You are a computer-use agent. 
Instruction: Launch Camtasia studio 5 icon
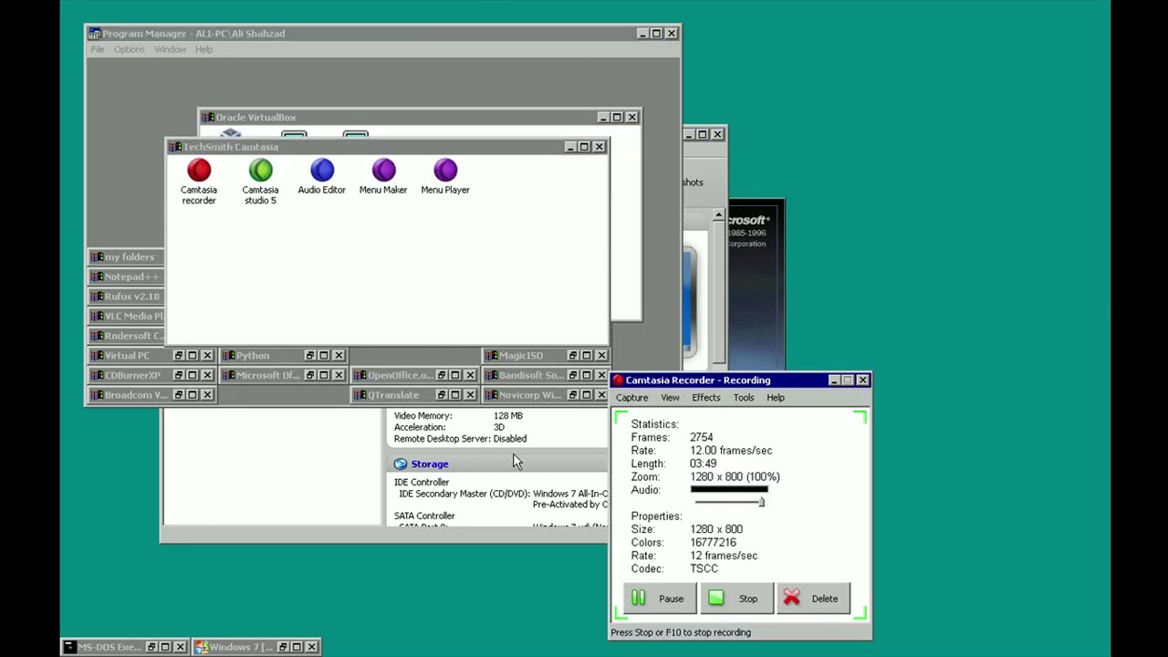[260, 182]
